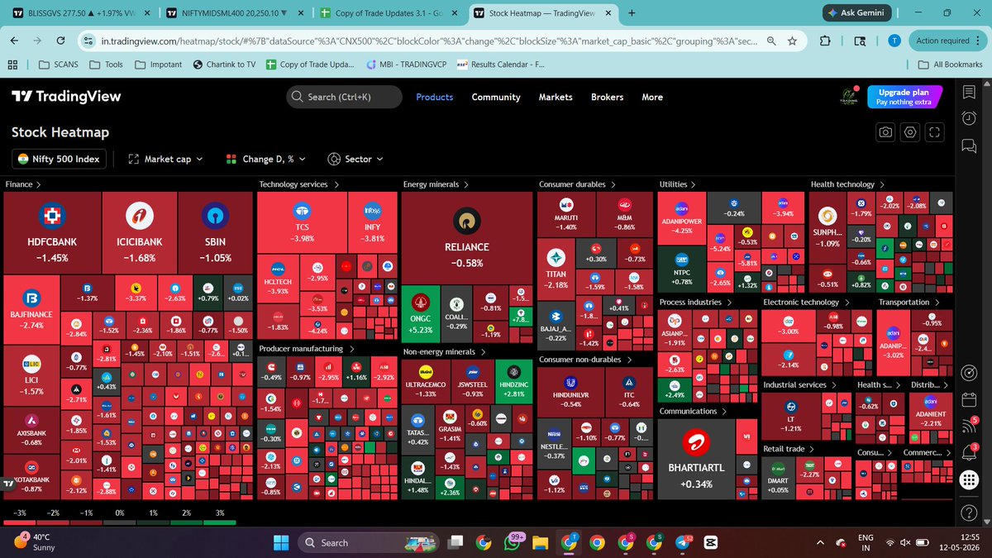992x558 pixels.
Task: Open the Community menu
Action: [x=496, y=97]
